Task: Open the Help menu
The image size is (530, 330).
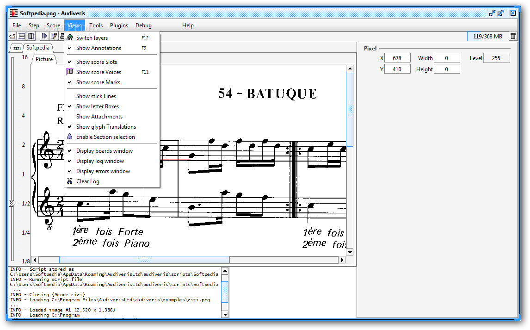Action: 188,25
